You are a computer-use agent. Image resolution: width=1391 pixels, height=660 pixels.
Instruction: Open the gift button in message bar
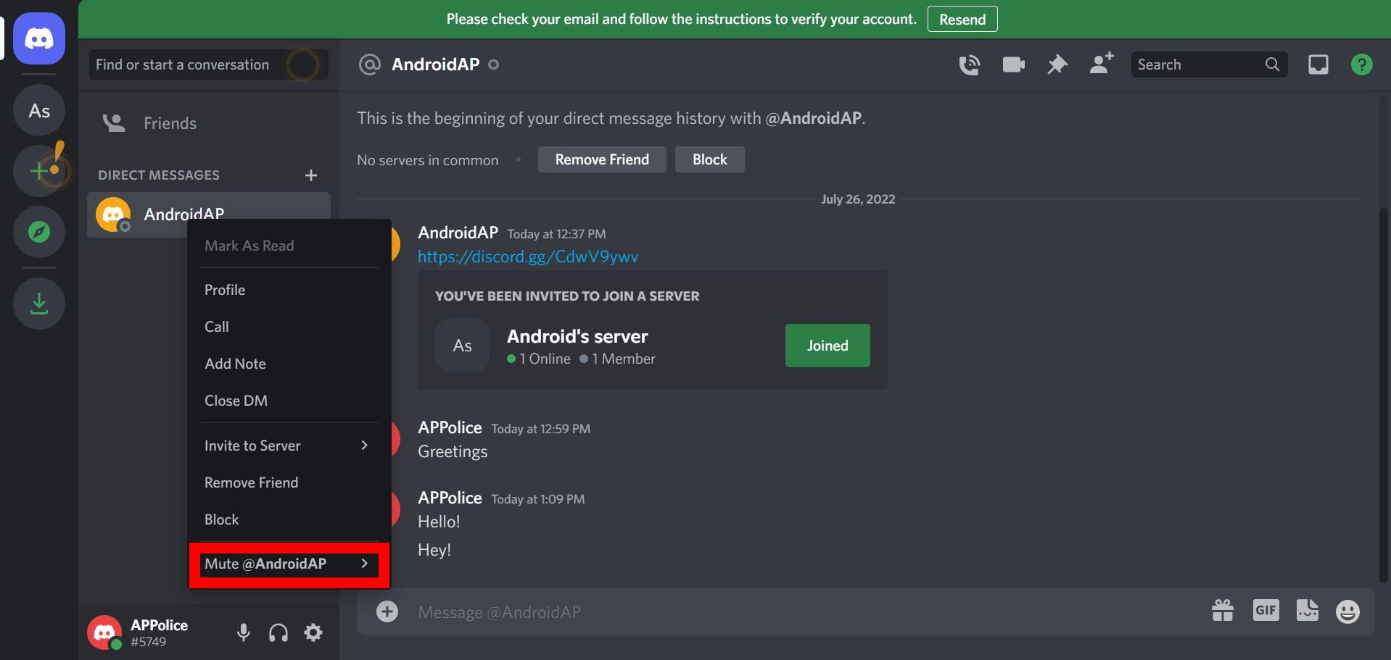pyautogui.click(x=1223, y=611)
